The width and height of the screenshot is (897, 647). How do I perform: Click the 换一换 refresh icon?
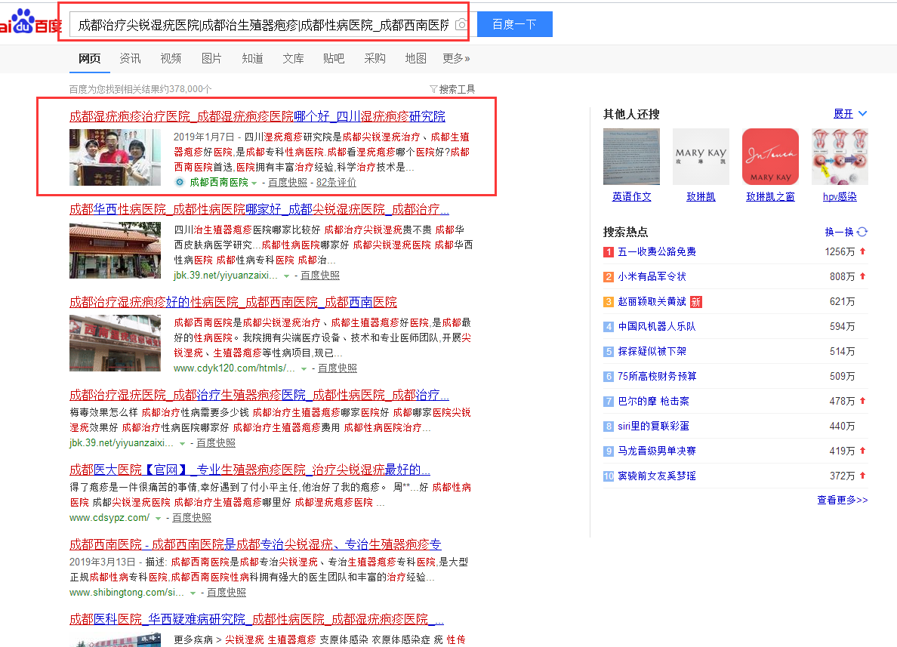(x=862, y=232)
